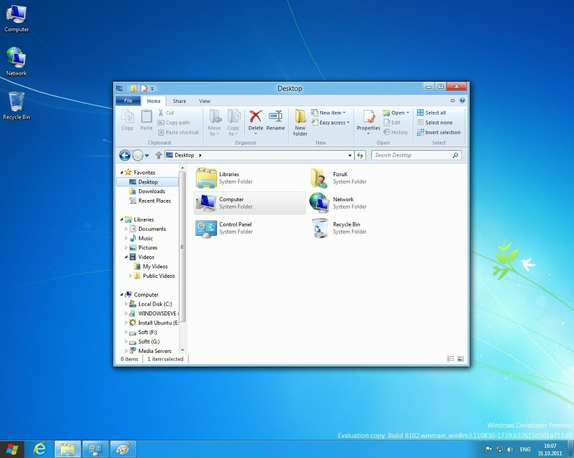The height and width of the screenshot is (458, 574).
Task: Open the File menu tab
Action: coord(128,101)
